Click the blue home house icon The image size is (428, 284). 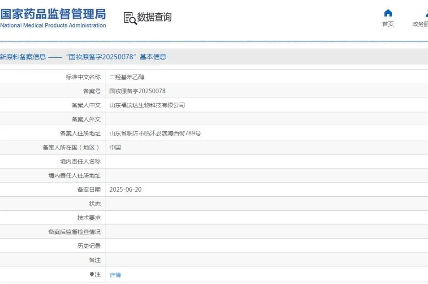pyautogui.click(x=388, y=13)
